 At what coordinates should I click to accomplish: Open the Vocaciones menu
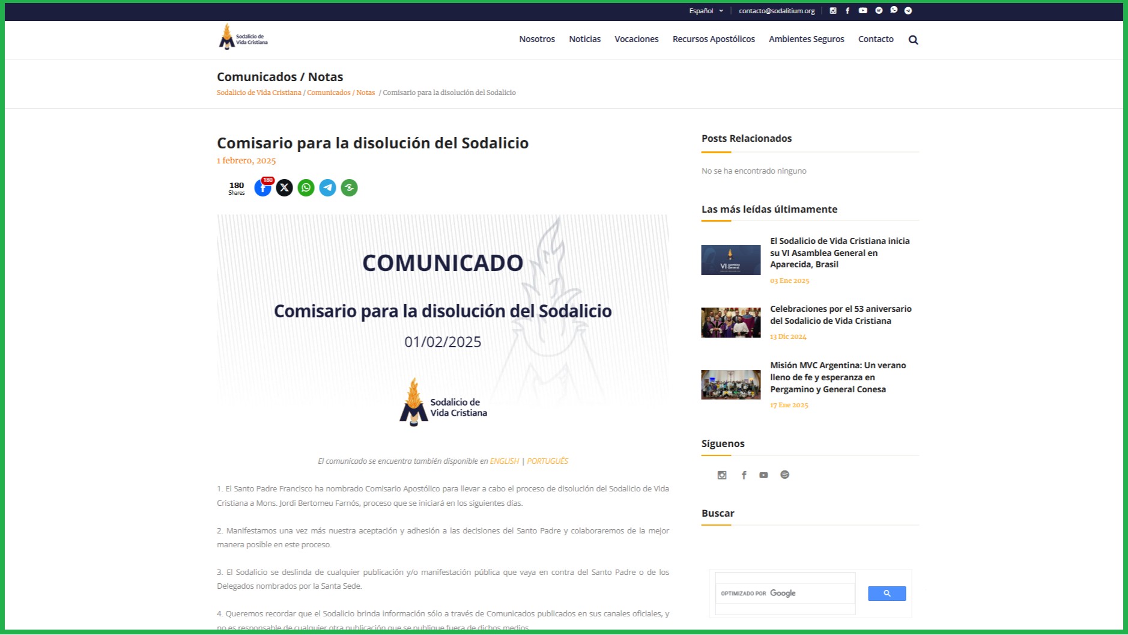(637, 39)
